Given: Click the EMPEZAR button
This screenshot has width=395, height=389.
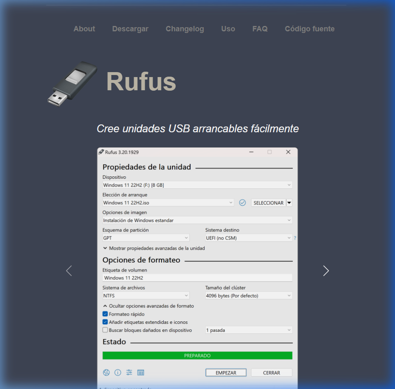Looking at the screenshot, I should (x=226, y=373).
